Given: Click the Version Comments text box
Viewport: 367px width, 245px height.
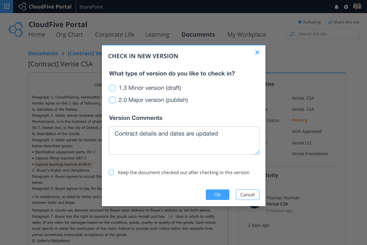Looking at the screenshot, I should [184, 140].
